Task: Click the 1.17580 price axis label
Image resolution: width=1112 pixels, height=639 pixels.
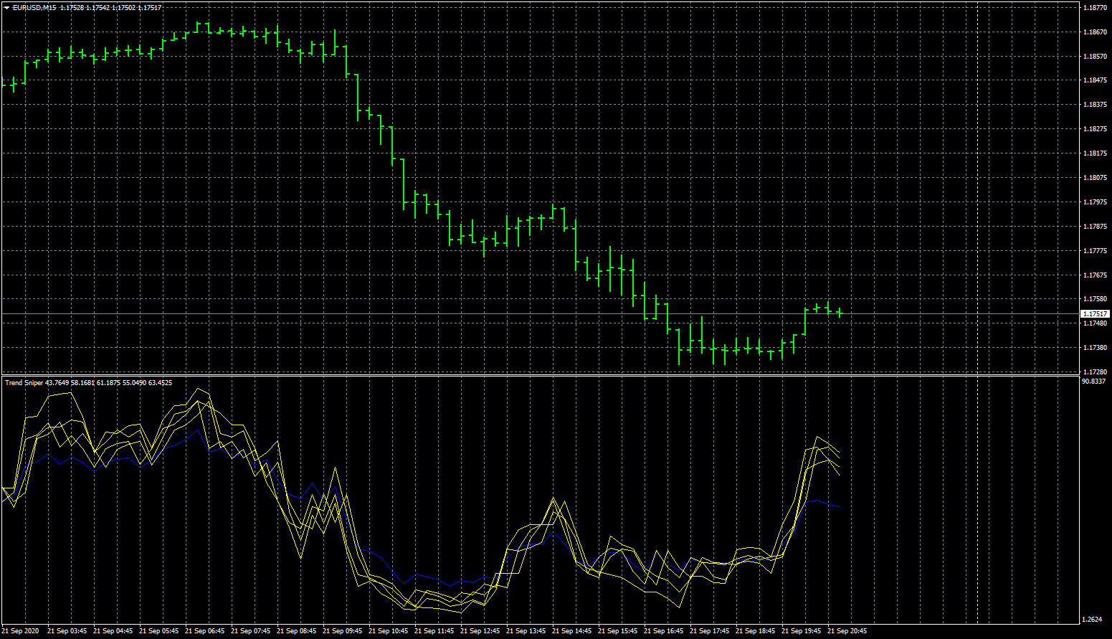Action: click(1094, 299)
